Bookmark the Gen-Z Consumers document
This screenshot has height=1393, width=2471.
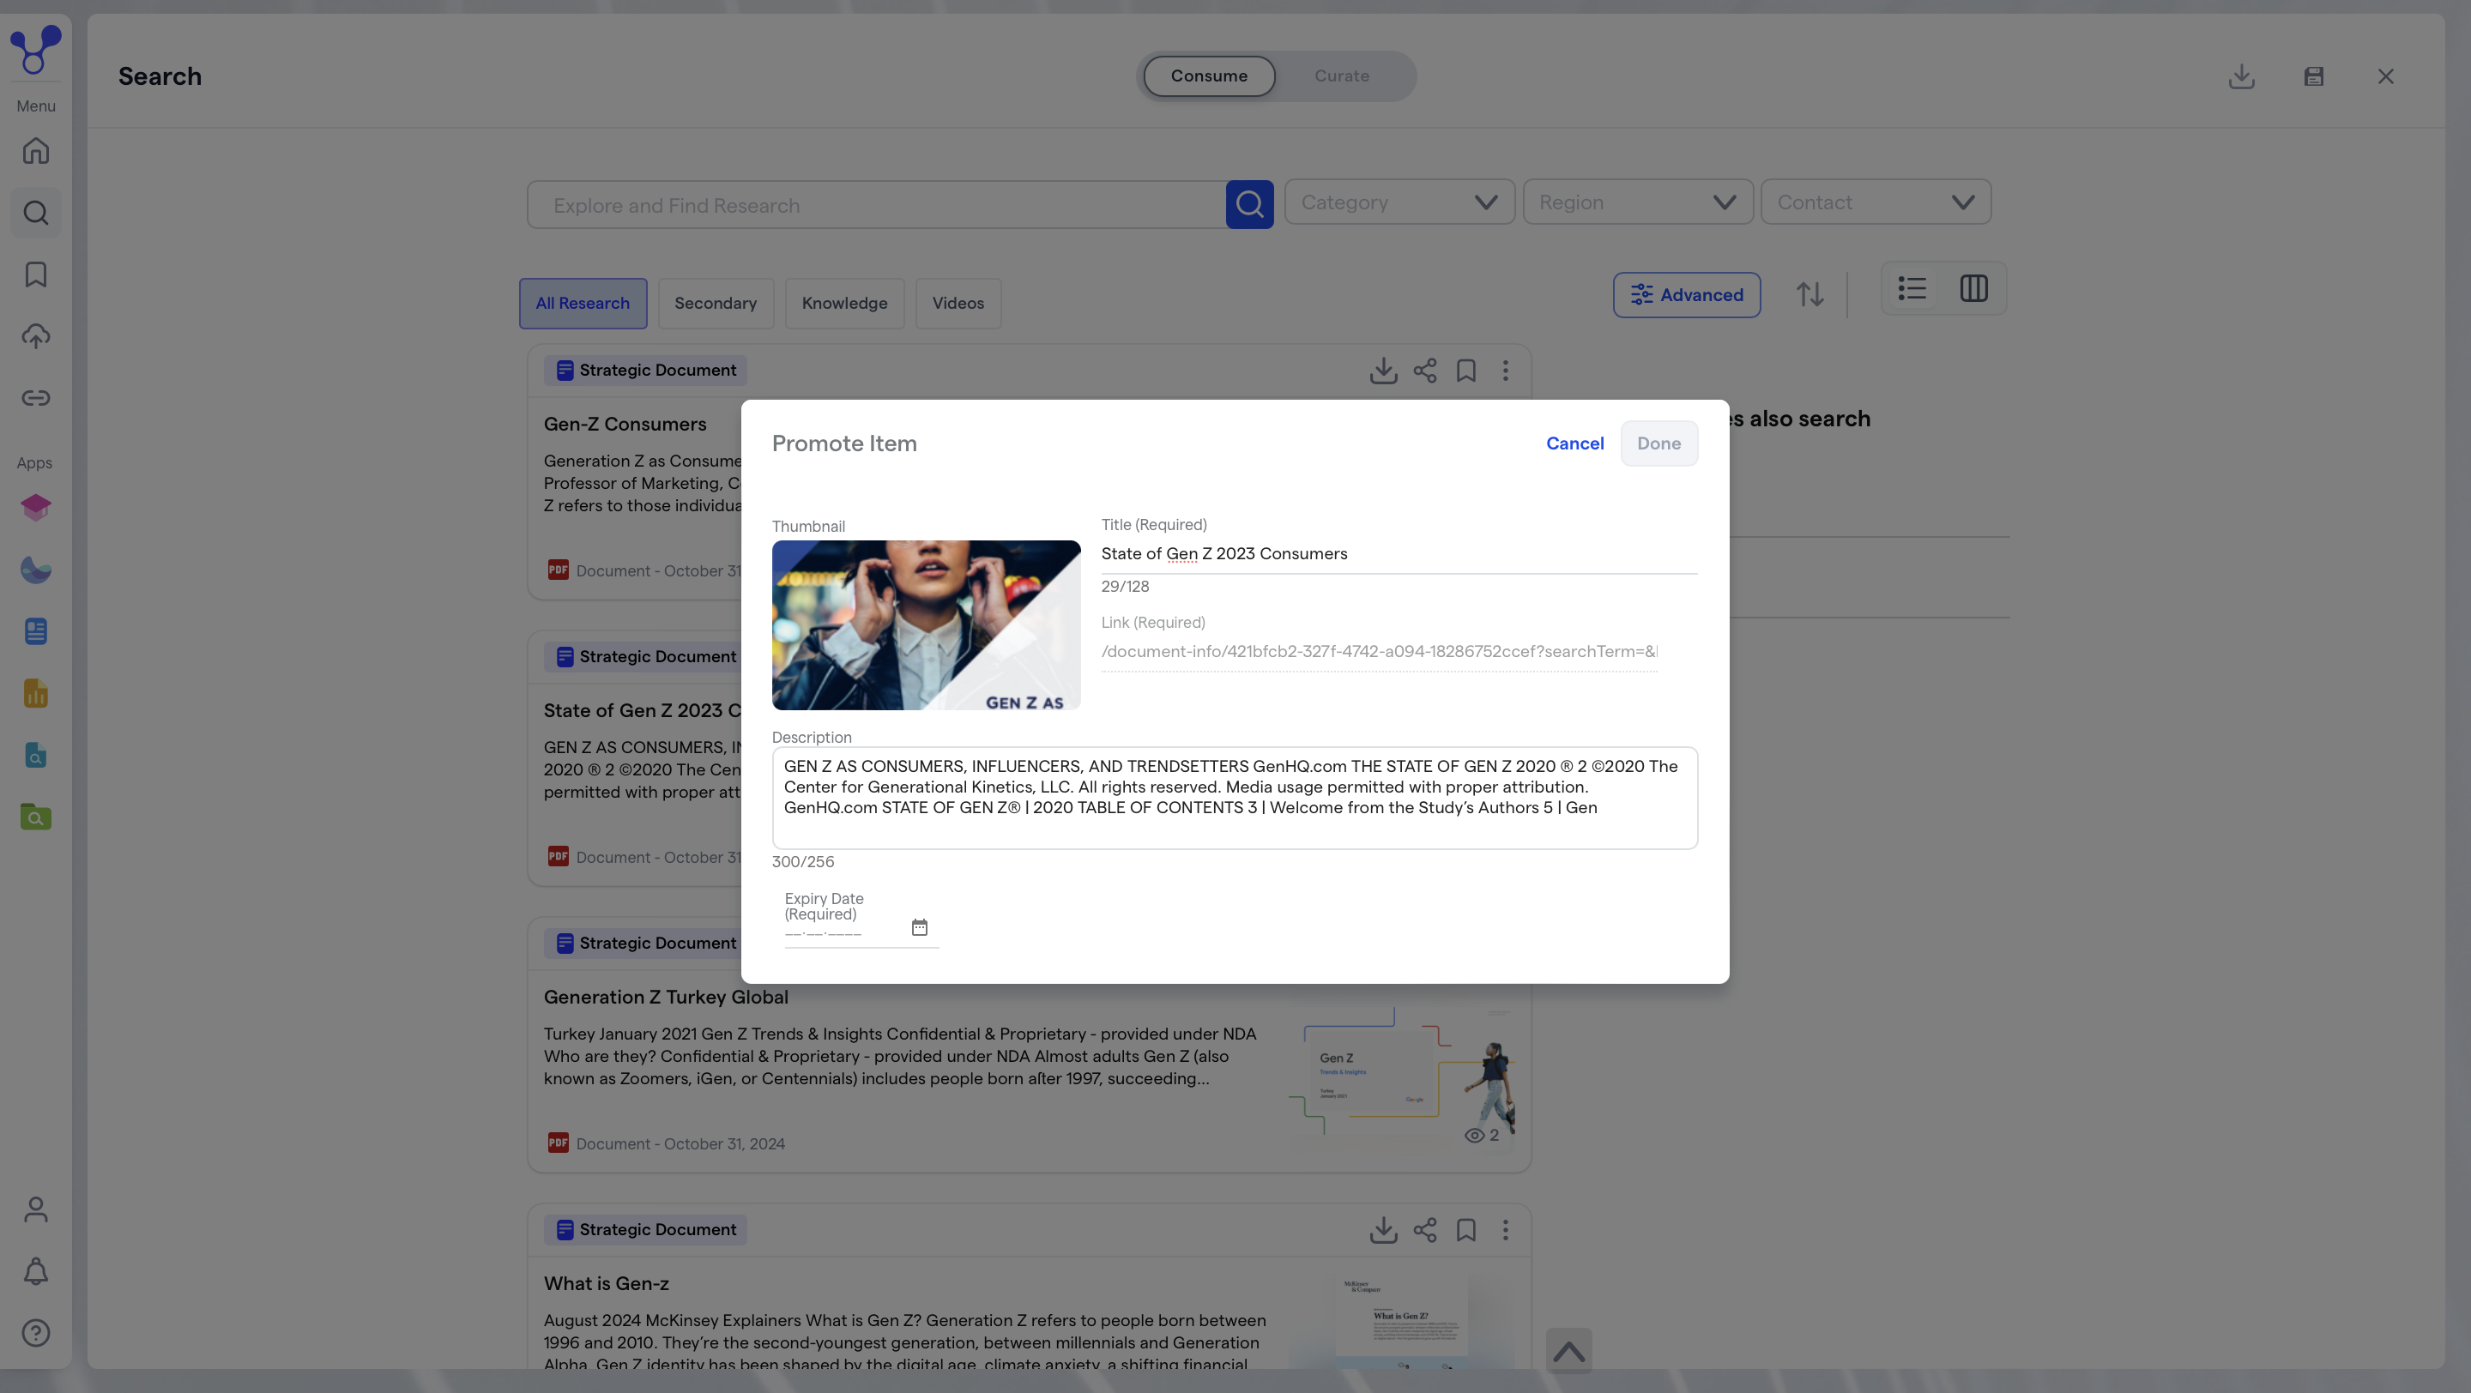point(1465,371)
